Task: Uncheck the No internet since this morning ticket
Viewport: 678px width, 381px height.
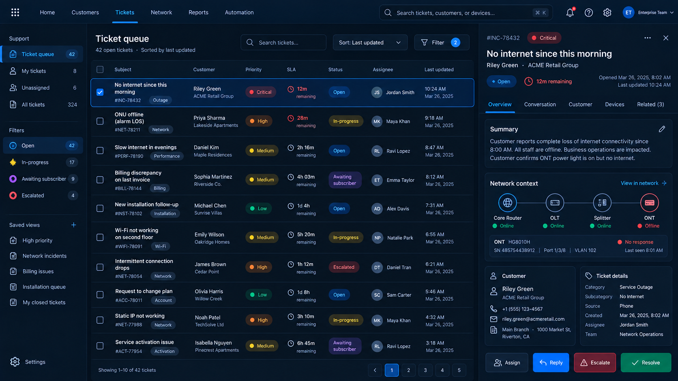Action: (x=100, y=92)
